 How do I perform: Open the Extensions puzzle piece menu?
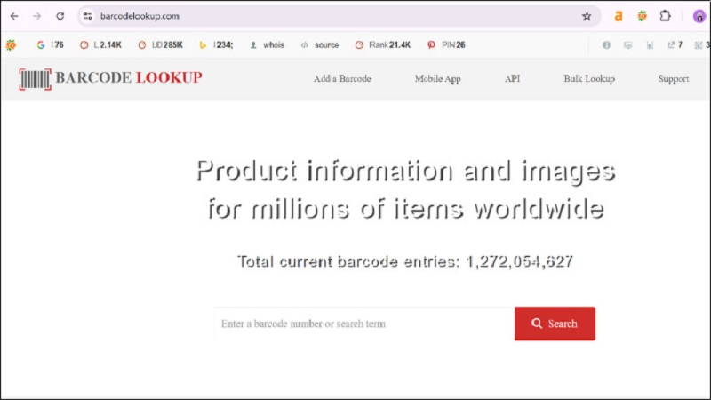[665, 16]
